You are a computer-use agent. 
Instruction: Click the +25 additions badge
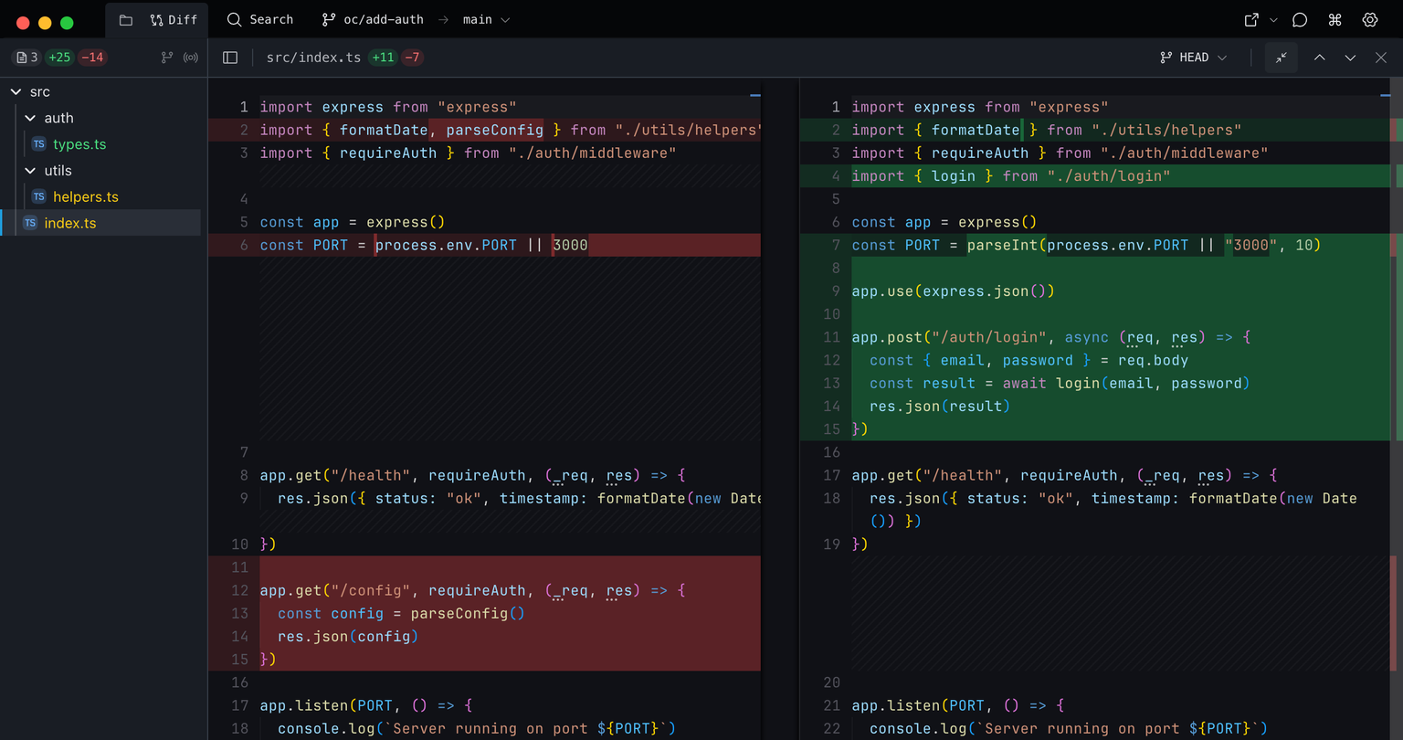(x=59, y=58)
